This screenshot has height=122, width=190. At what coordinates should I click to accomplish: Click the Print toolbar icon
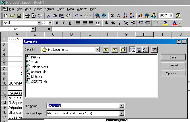click(x=27, y=16)
